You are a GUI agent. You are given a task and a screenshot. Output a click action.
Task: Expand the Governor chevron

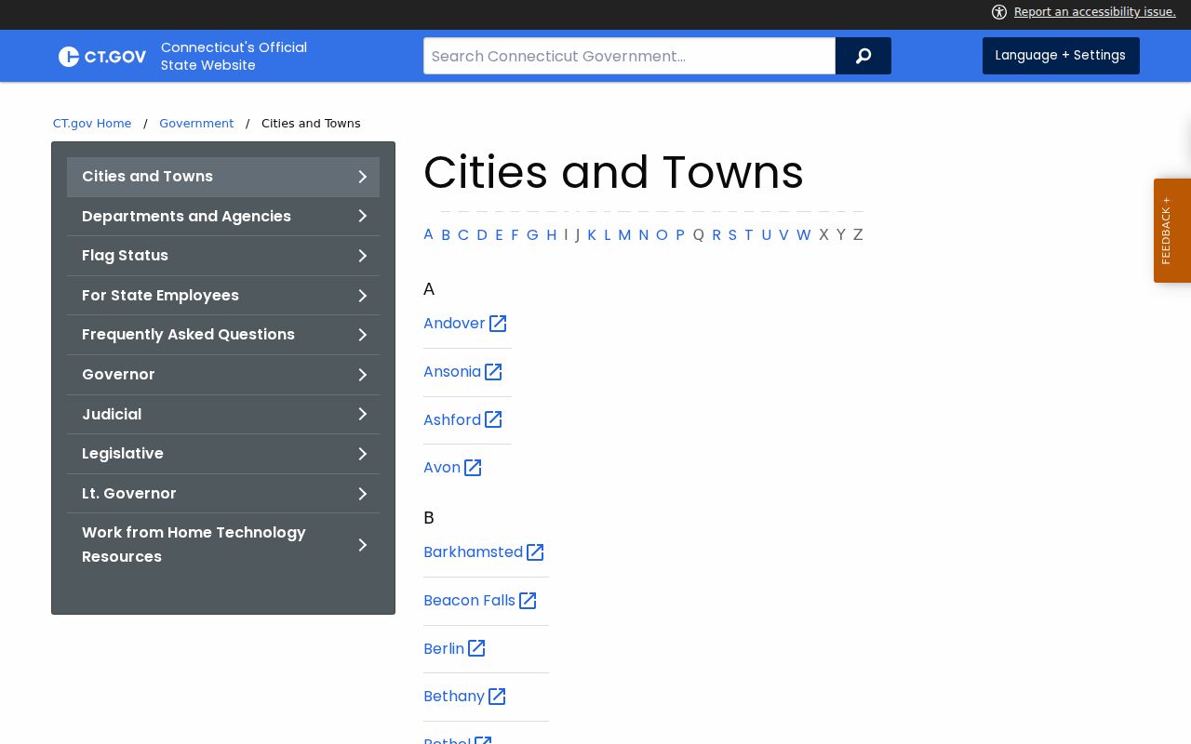[x=363, y=375]
